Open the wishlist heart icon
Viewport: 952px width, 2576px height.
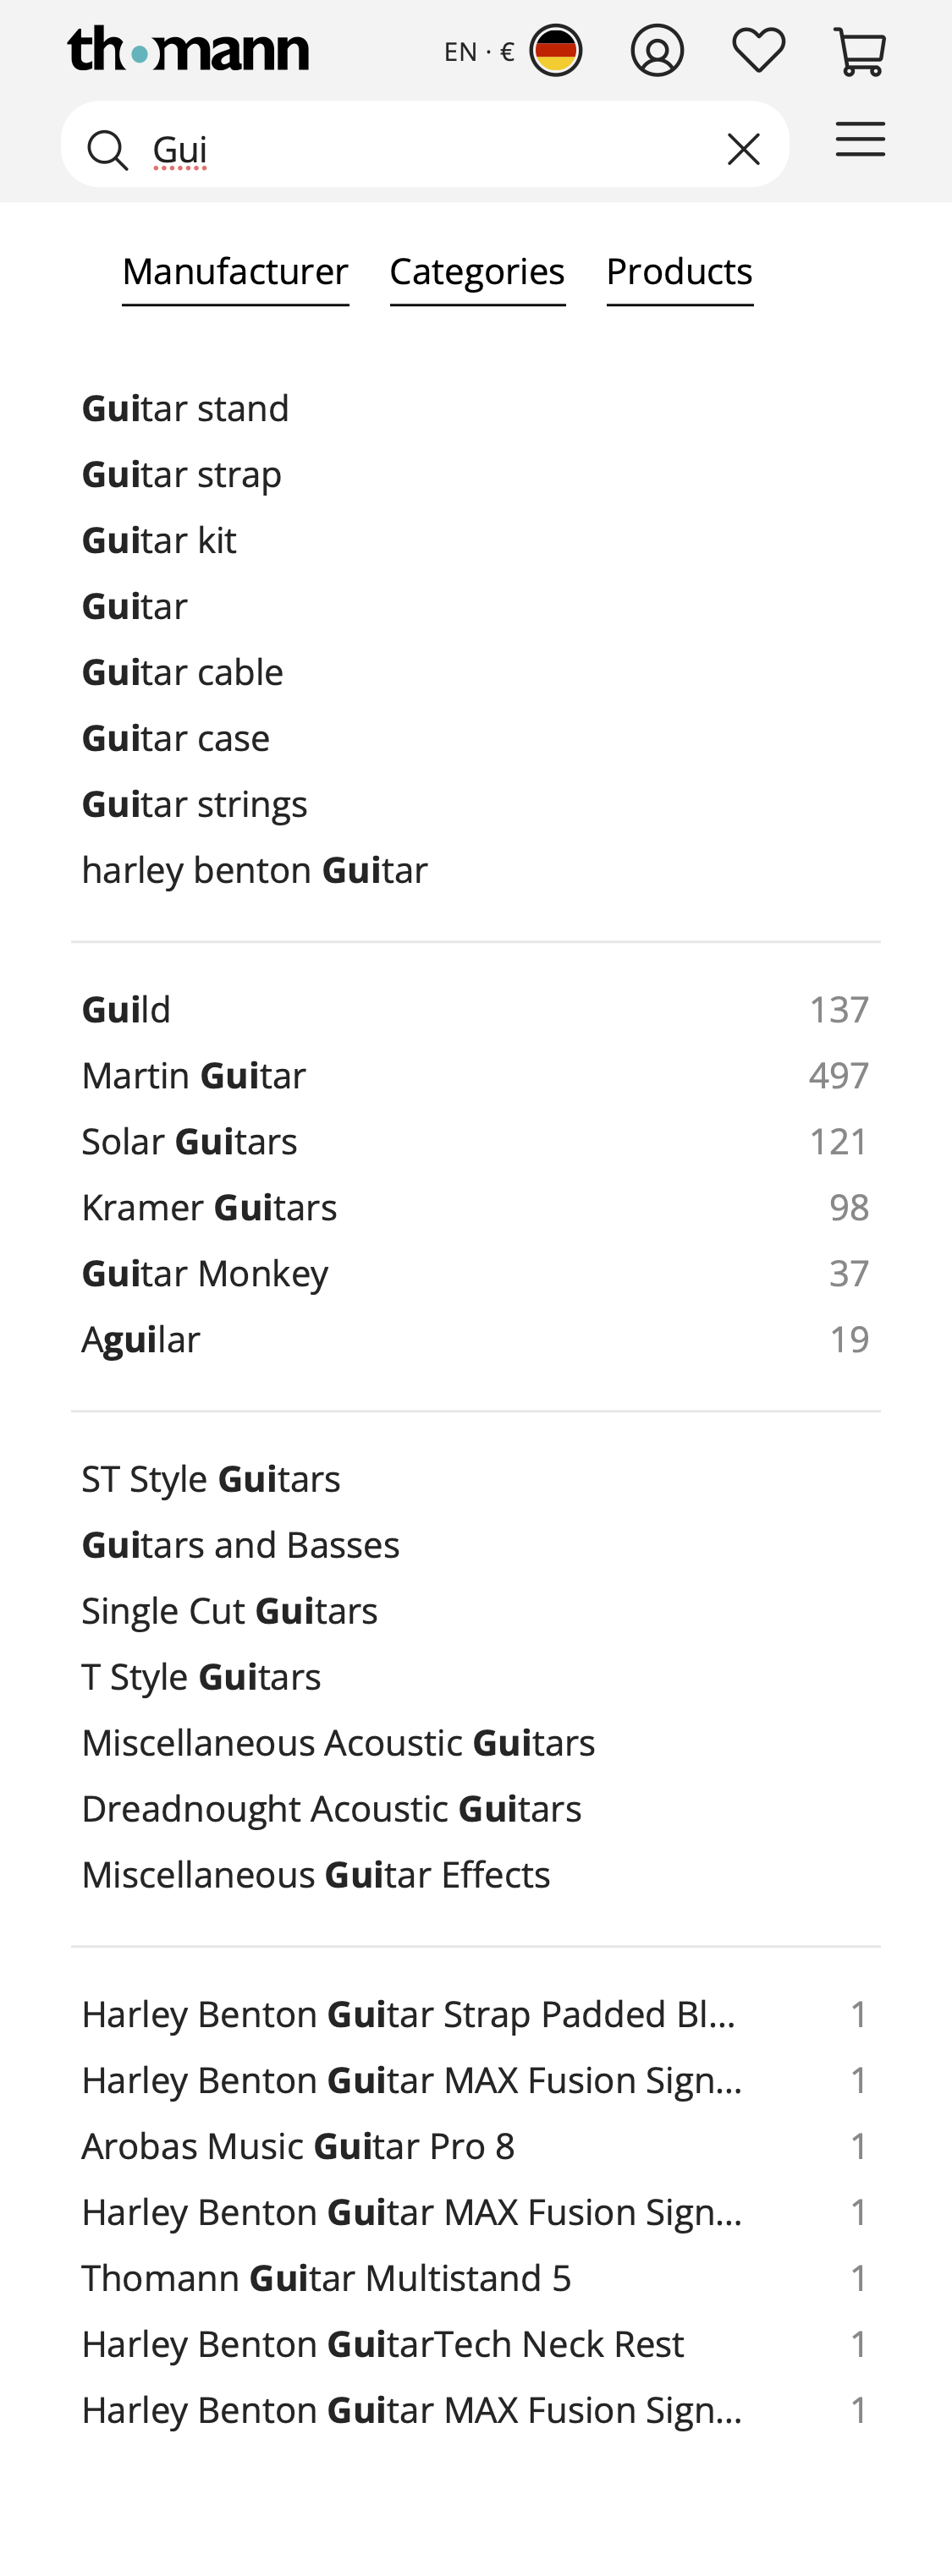pyautogui.click(x=758, y=51)
